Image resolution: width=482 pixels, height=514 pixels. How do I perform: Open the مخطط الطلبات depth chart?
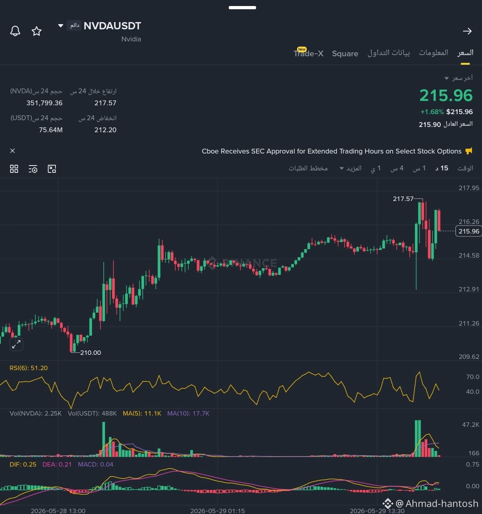[308, 168]
